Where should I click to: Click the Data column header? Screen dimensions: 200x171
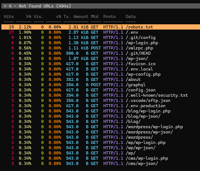[131, 17]
